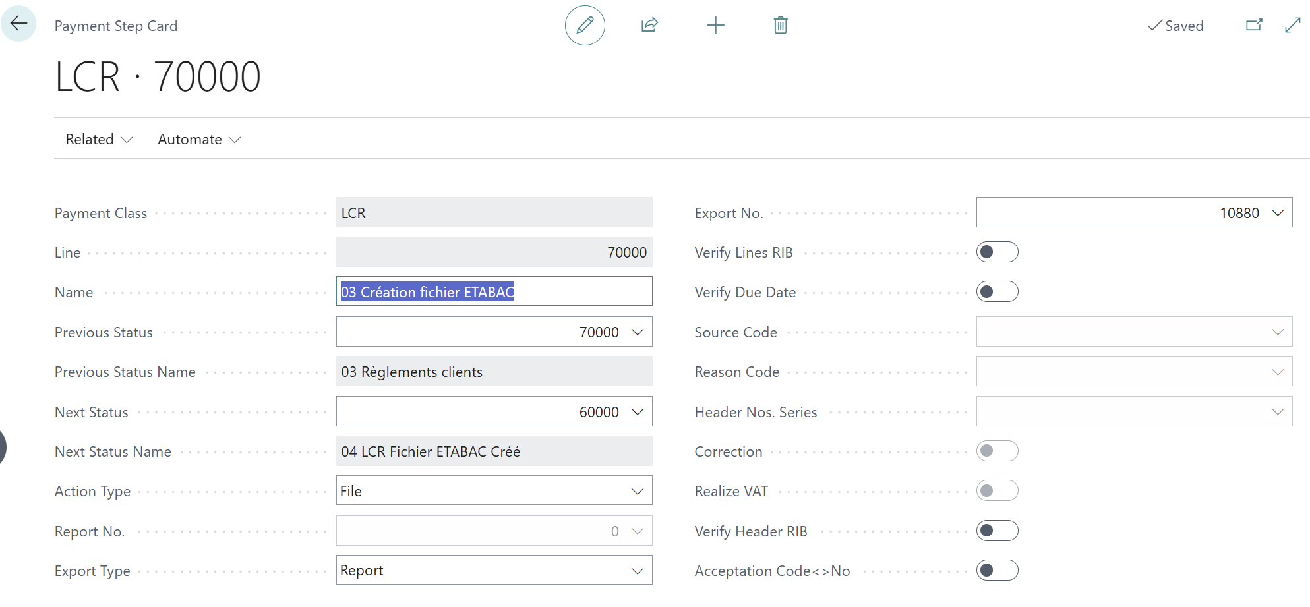Click the back arrow to leave the card
This screenshot has width=1310, height=607.
tap(18, 24)
